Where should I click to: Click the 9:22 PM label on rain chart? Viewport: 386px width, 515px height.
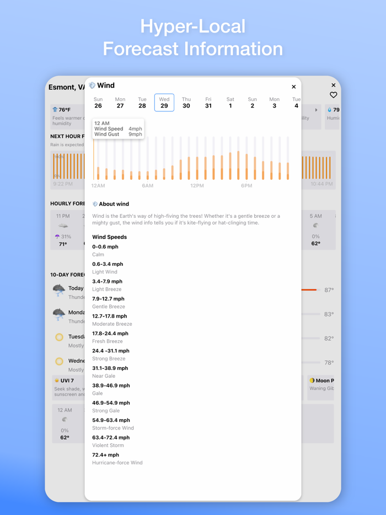click(x=63, y=184)
